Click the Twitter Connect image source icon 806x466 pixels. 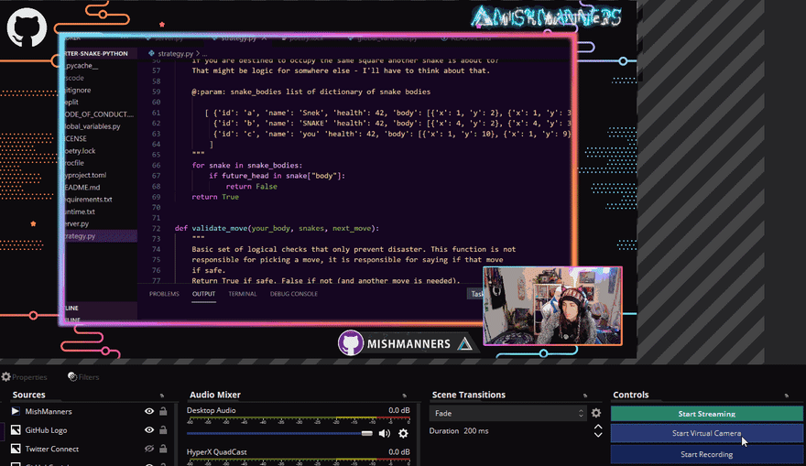16,449
